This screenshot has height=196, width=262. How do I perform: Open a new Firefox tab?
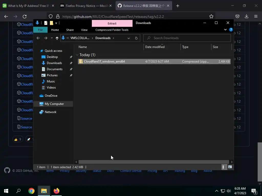(x=178, y=6)
